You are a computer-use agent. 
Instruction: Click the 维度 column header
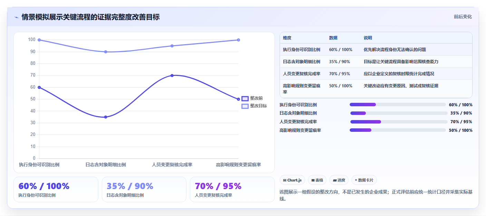click(x=287, y=38)
